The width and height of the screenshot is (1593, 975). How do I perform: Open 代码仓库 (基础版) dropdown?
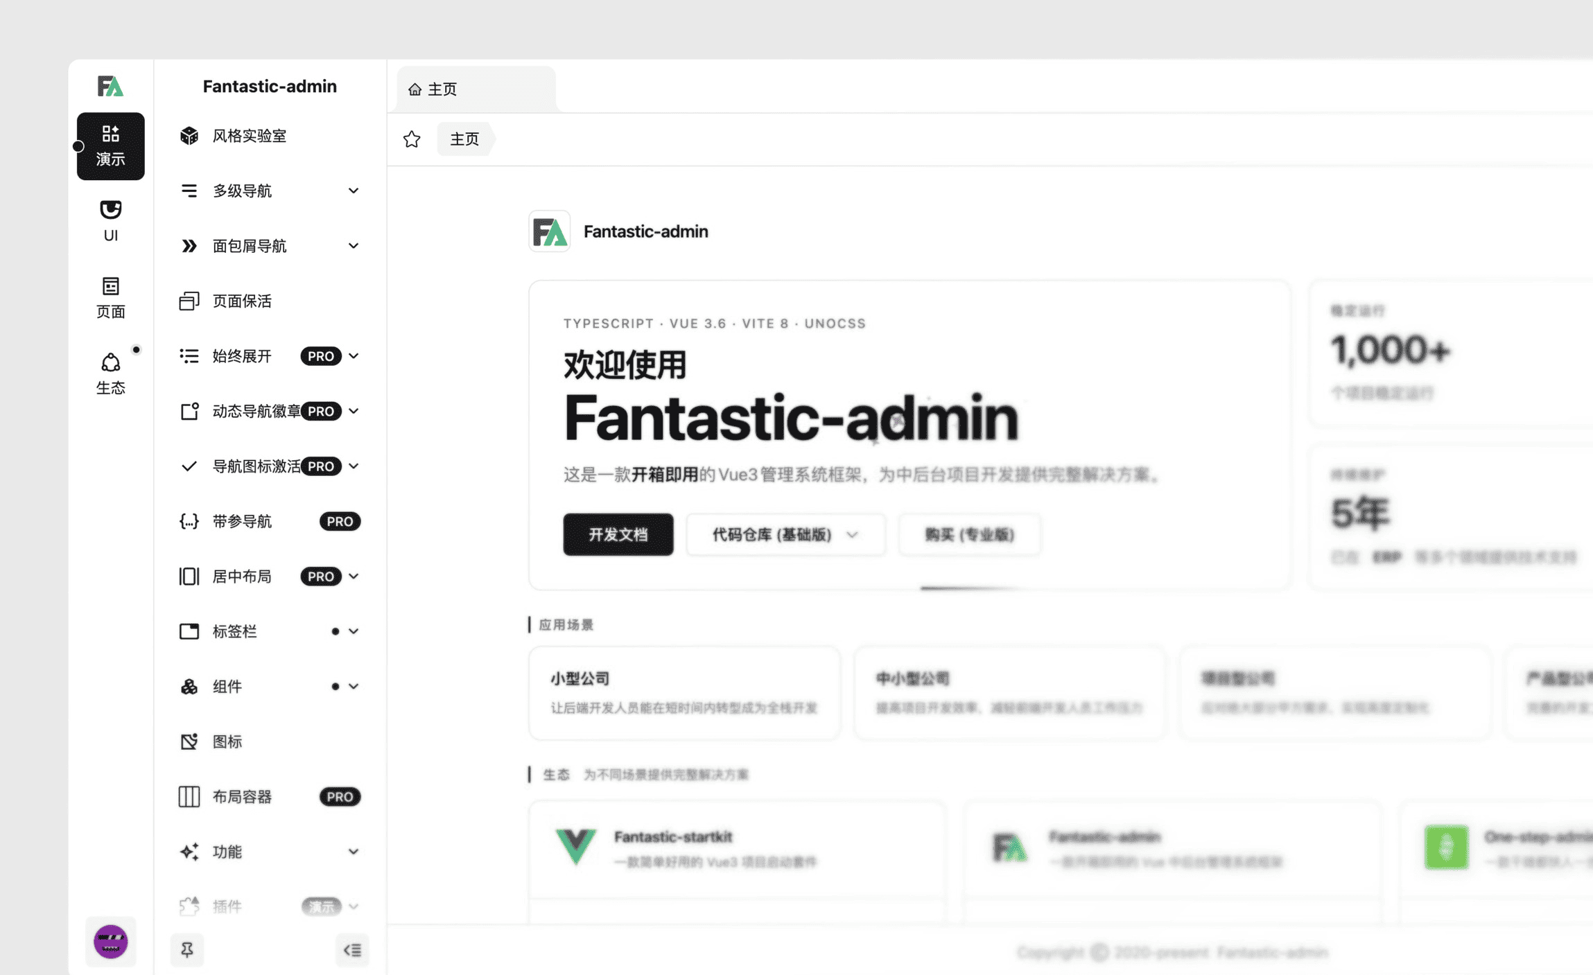pos(785,534)
